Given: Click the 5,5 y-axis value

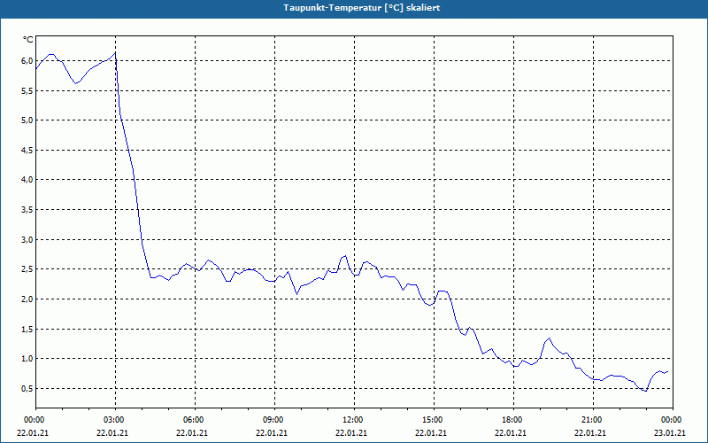Looking at the screenshot, I should (x=27, y=90).
